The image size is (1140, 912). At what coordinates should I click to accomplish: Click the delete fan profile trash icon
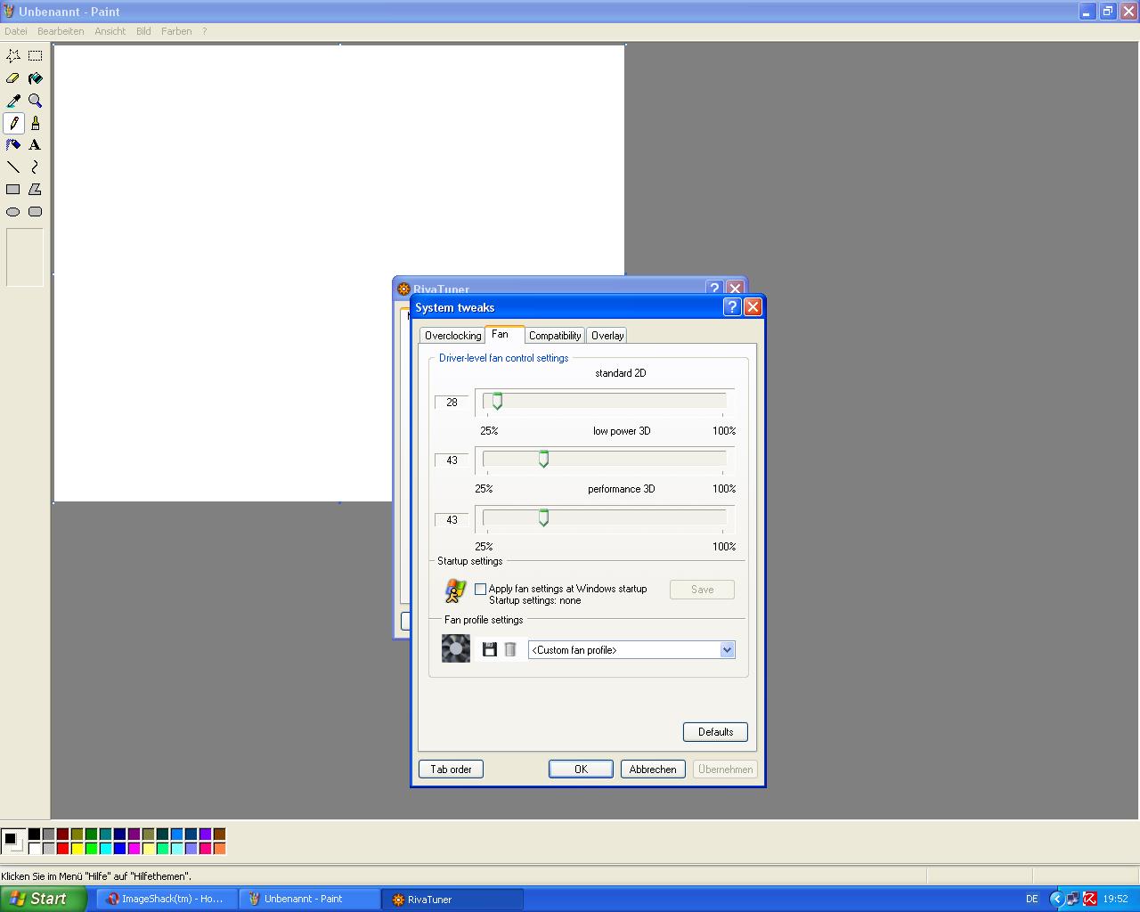510,649
